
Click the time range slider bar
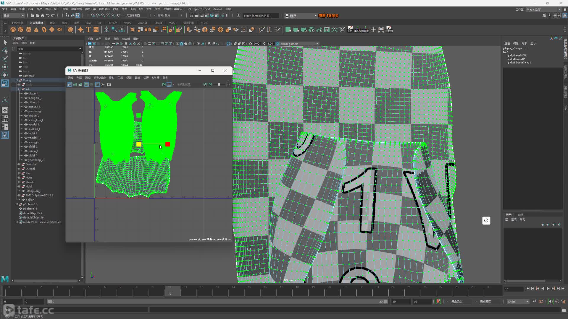click(x=217, y=302)
